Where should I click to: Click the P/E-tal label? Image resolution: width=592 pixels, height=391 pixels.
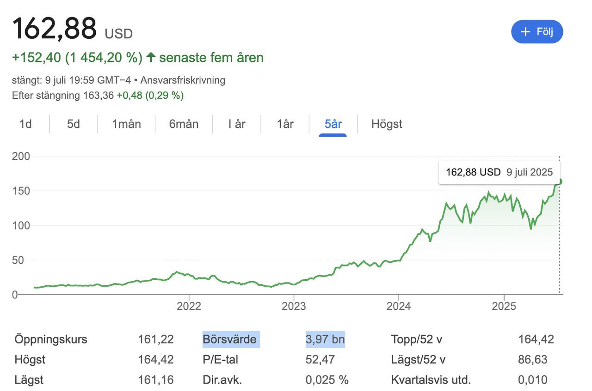click(220, 359)
